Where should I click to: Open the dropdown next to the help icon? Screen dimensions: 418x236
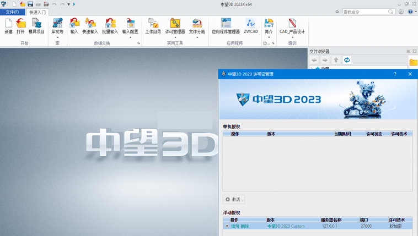click(416, 12)
